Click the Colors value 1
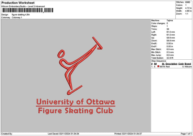193x136 pixels. [186, 5]
